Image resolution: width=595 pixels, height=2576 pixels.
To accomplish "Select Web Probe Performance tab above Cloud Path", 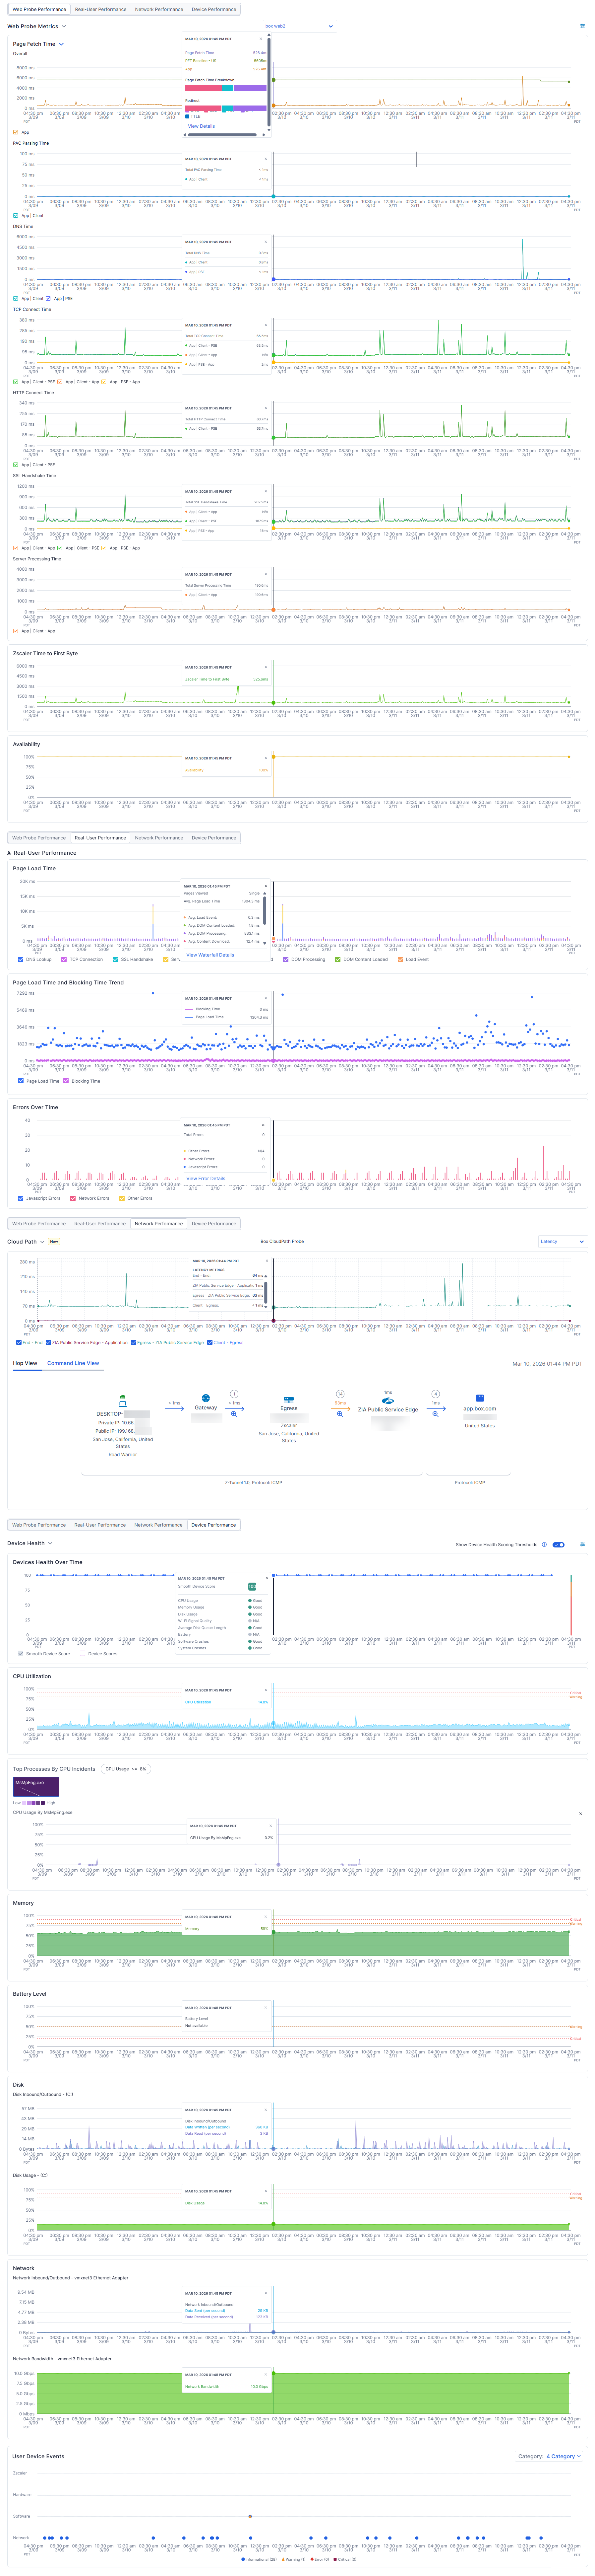I will (x=39, y=1224).
